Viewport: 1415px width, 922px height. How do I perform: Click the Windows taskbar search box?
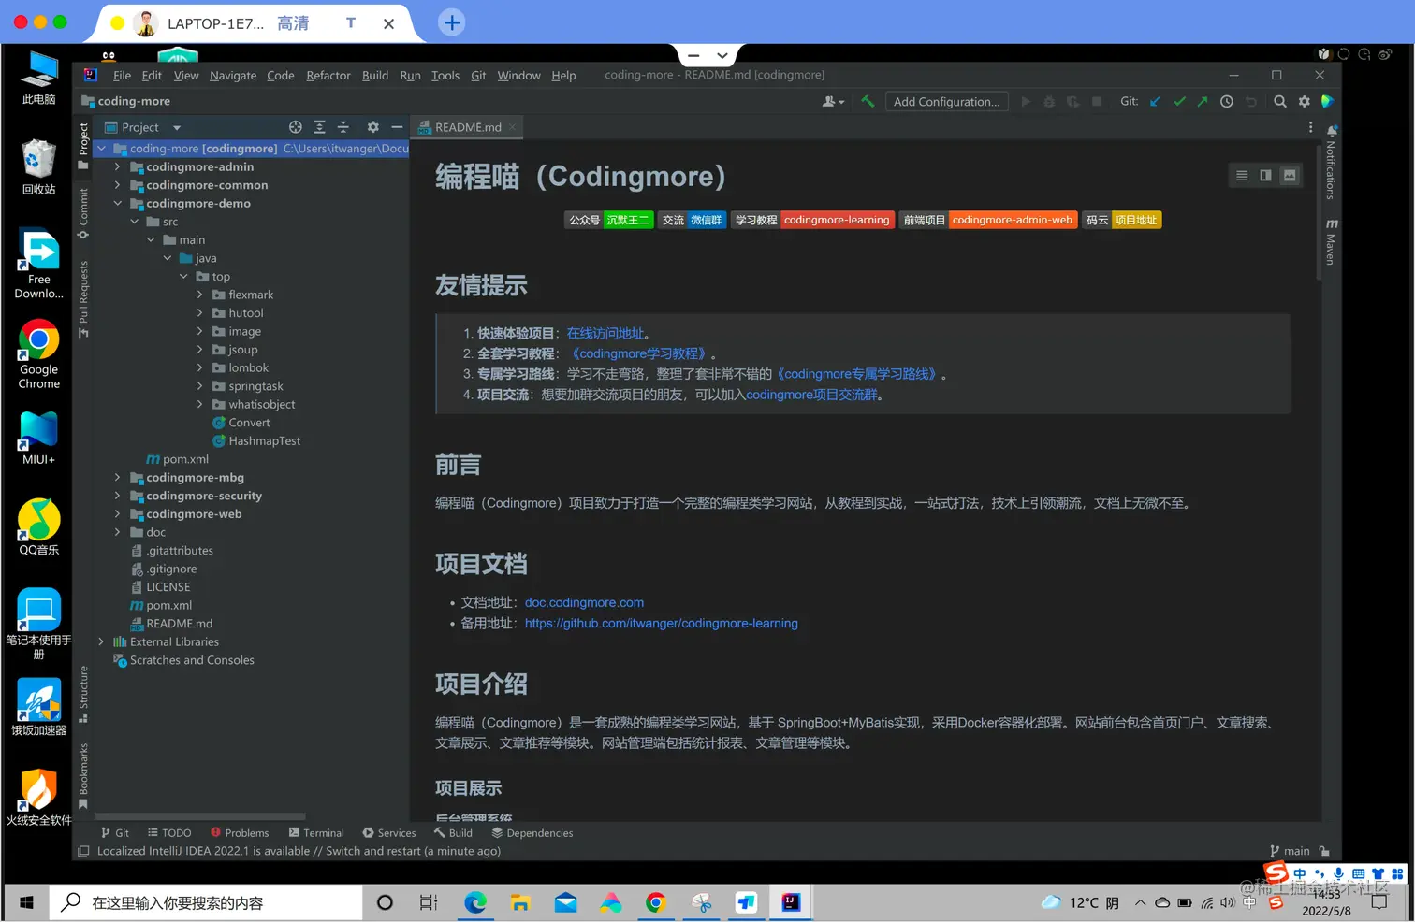coord(206,903)
